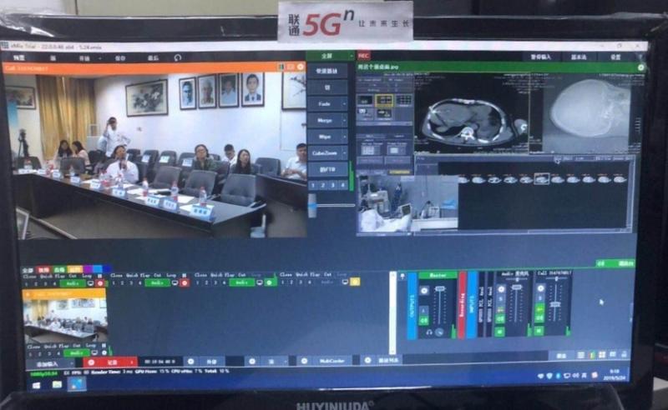The height and width of the screenshot is (410, 668).
Task: Click the audio meter icon in bottom-right toolbar
Action: coord(591,355)
